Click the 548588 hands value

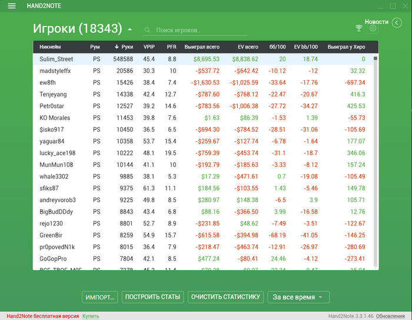coord(123,59)
